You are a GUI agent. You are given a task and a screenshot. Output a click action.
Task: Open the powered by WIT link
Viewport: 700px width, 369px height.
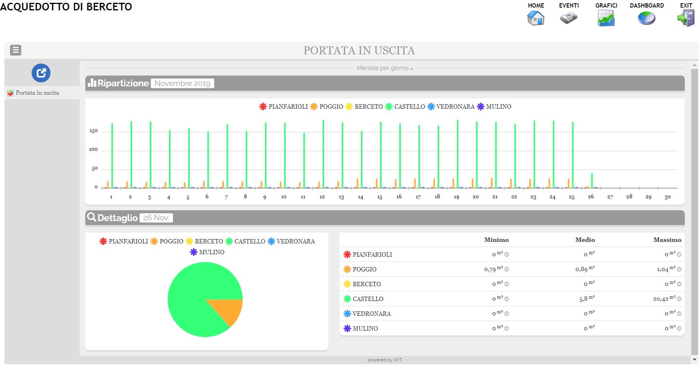coord(385,360)
